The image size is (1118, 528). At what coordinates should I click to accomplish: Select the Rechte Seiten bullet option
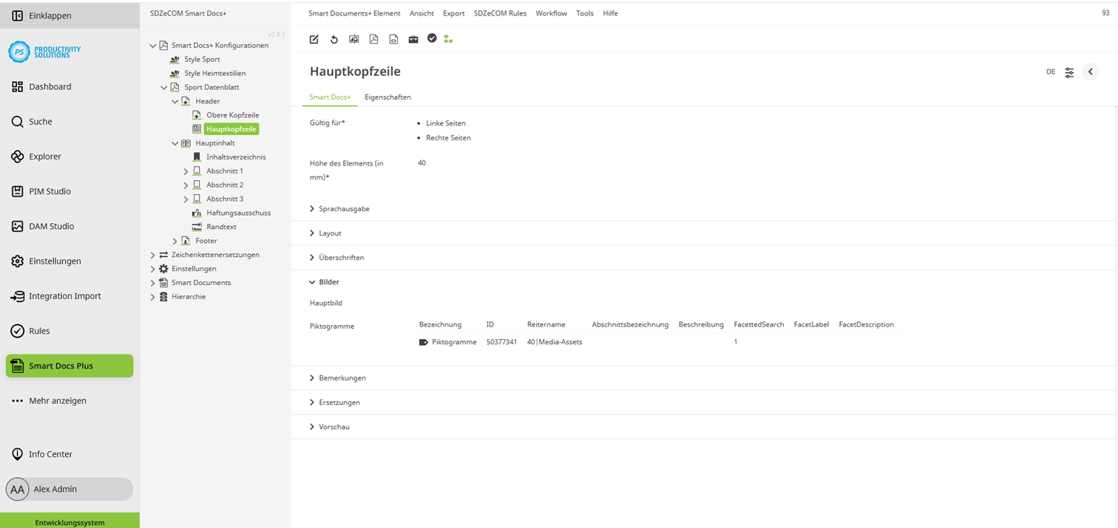(447, 137)
